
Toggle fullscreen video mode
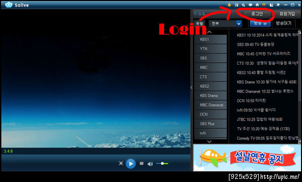121,163
